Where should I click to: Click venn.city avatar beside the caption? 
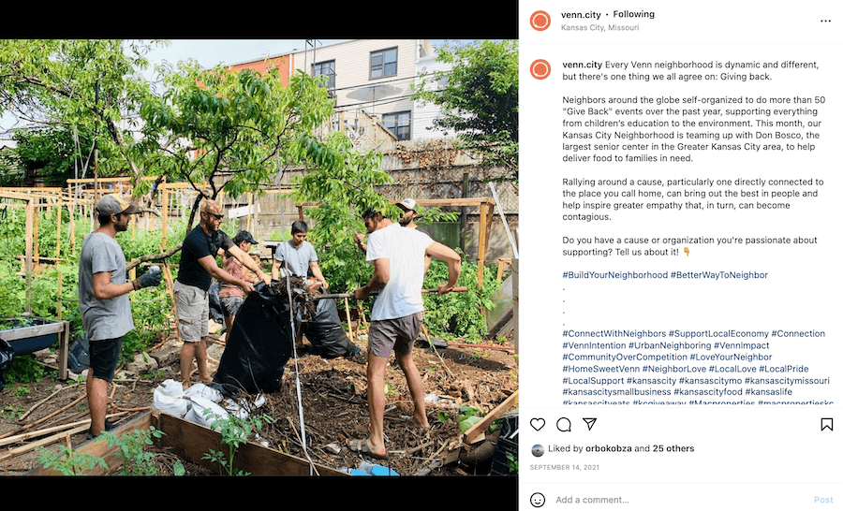click(x=540, y=70)
